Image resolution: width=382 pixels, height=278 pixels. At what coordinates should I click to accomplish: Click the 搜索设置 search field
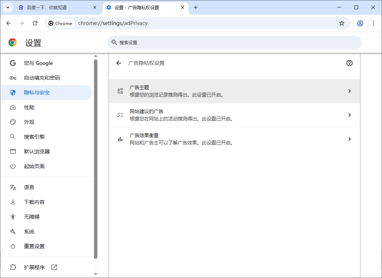pos(235,42)
